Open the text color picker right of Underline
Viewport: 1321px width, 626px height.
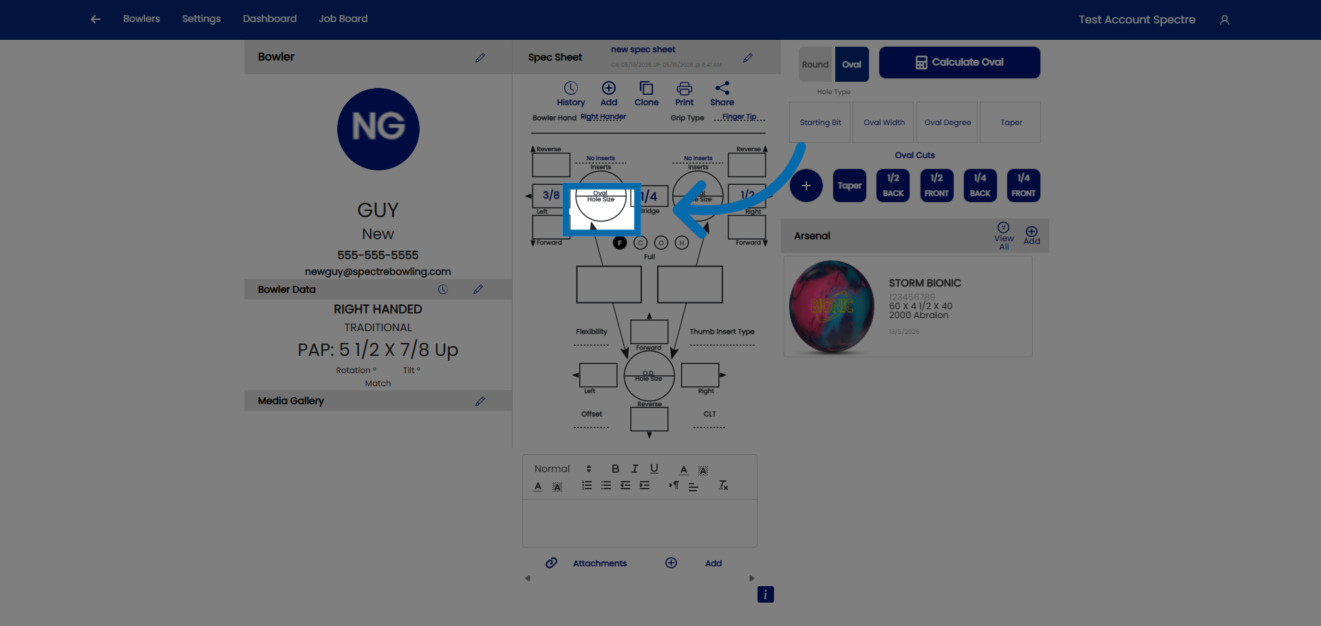pos(684,469)
